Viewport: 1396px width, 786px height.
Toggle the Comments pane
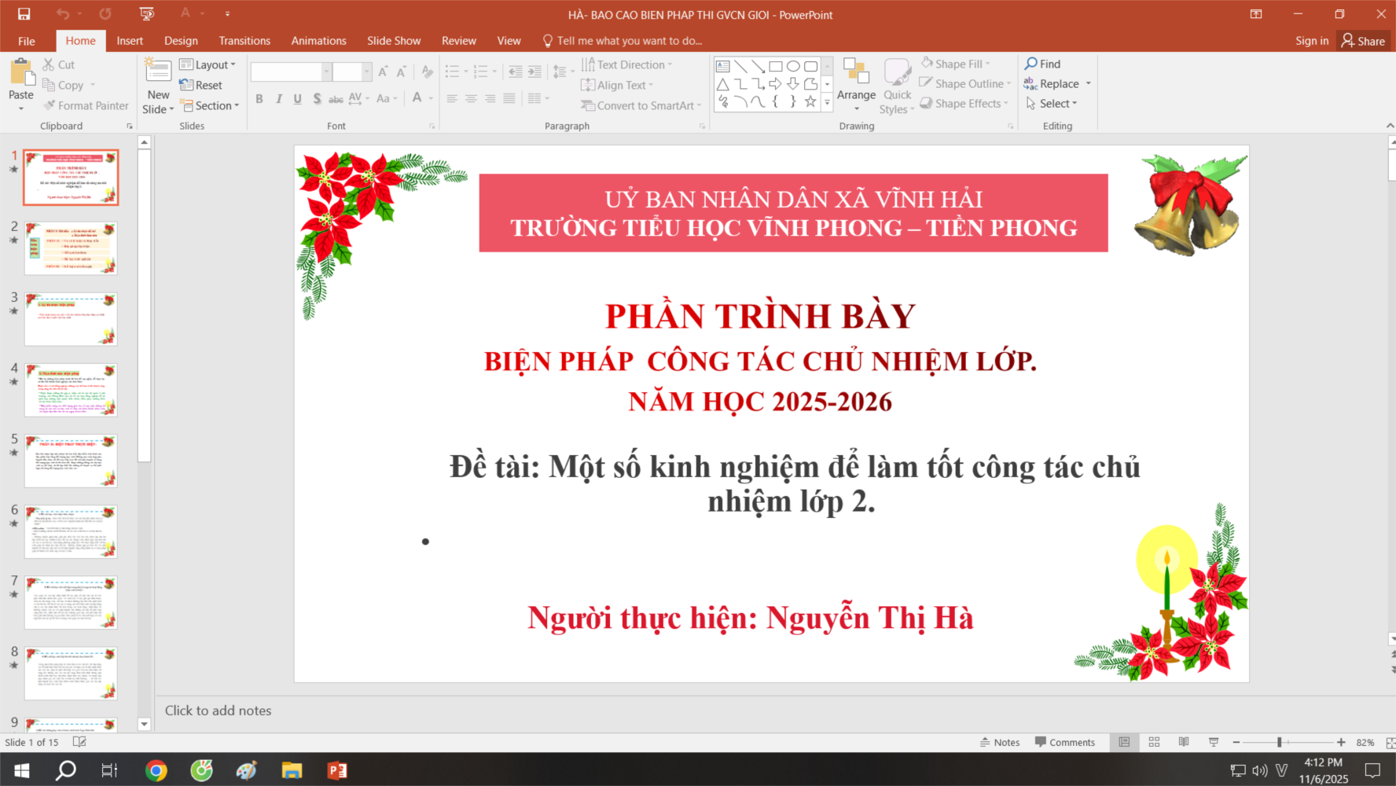(1065, 742)
